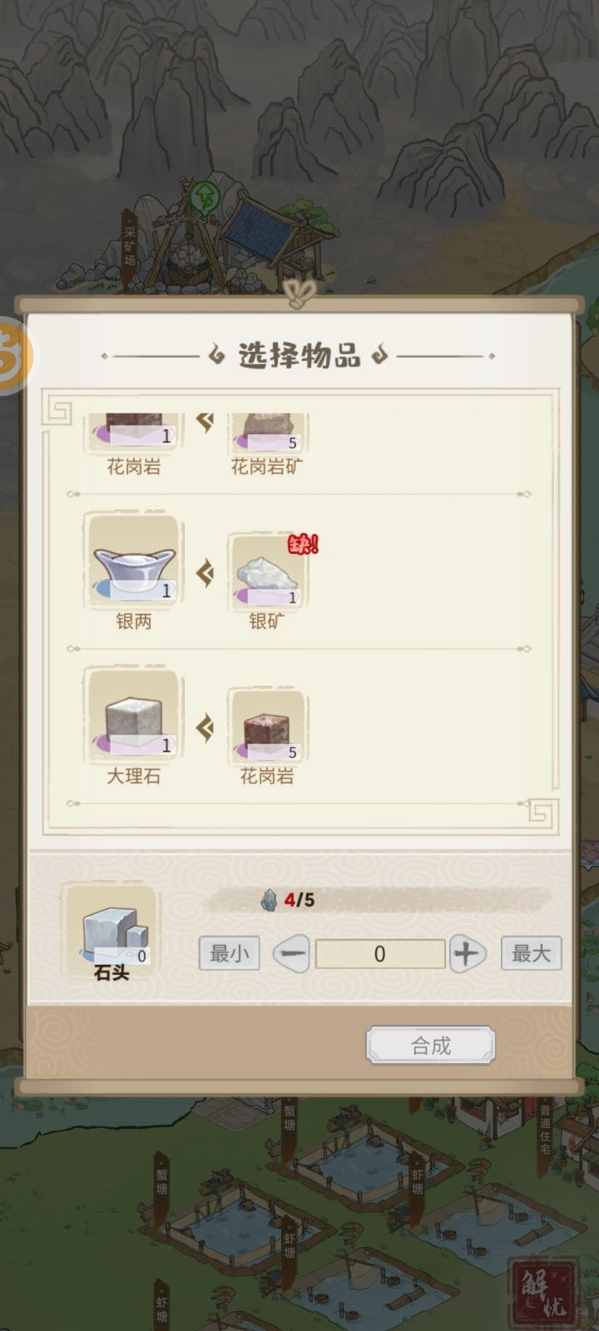Set quantity to 最小 minimum
The image size is (599, 1331).
(230, 953)
